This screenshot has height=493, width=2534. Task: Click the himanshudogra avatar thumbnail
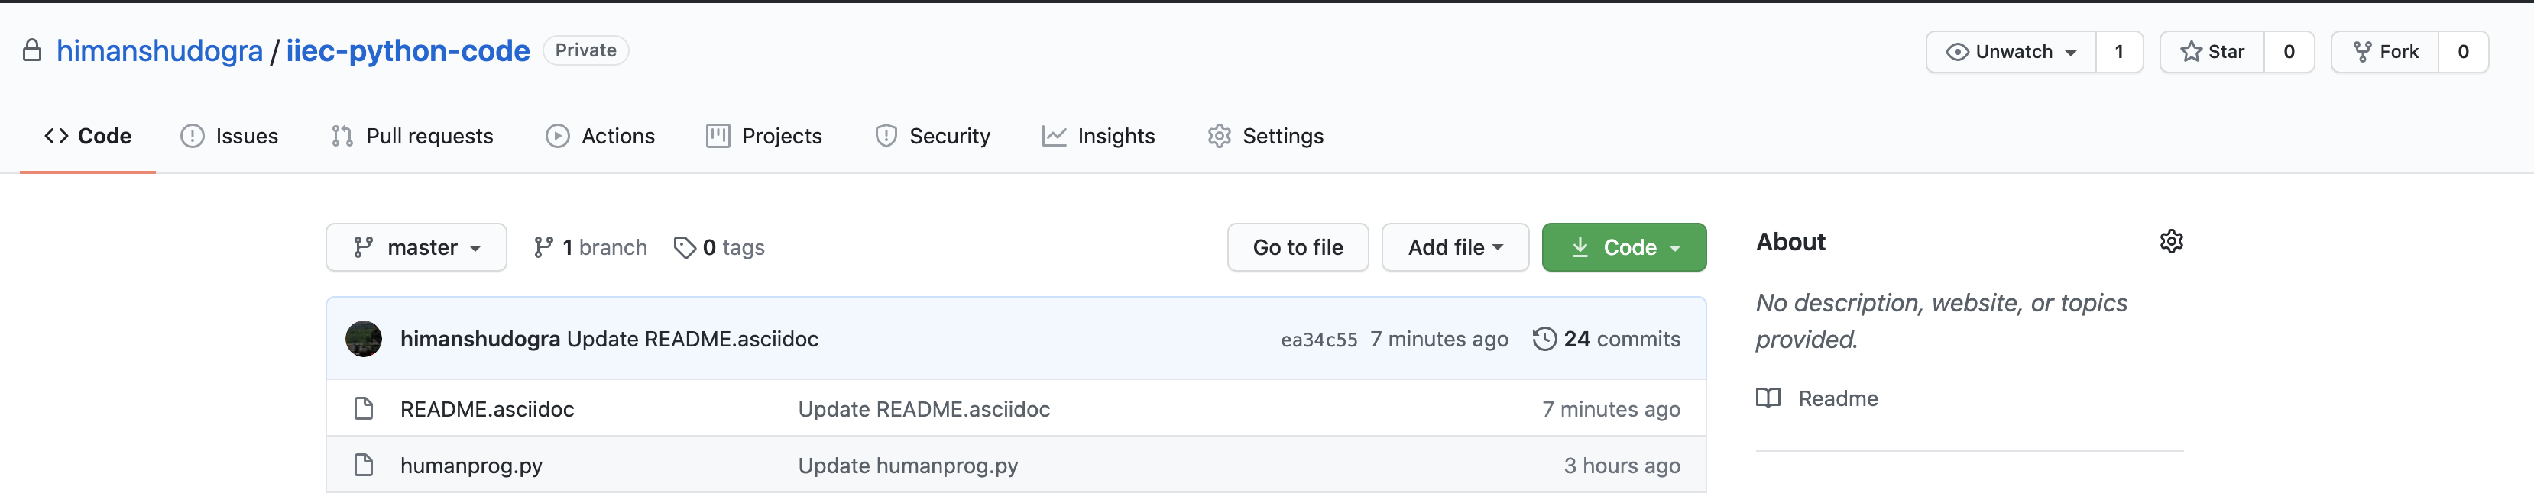tap(363, 339)
